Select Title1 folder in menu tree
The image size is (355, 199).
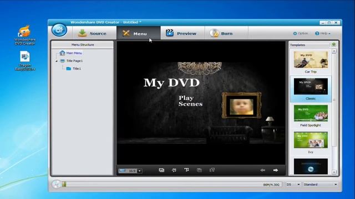(x=74, y=69)
